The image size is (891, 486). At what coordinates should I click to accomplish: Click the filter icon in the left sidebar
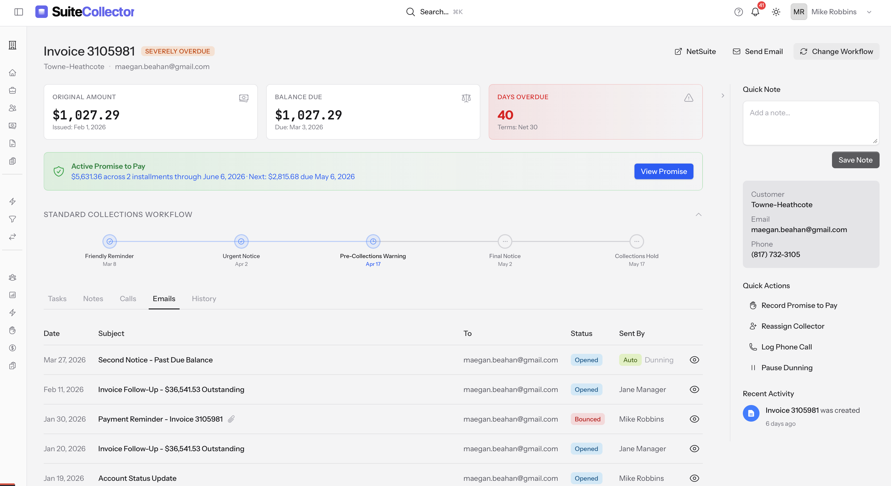point(12,219)
